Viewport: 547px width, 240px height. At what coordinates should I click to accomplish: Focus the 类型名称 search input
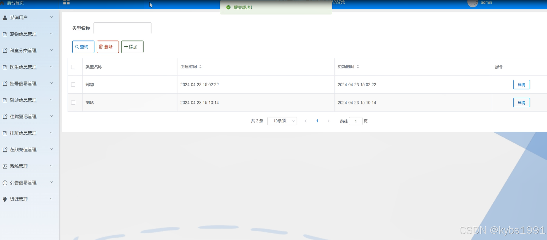(x=122, y=28)
